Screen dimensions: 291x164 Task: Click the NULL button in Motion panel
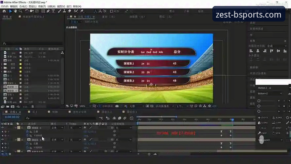(262, 128)
